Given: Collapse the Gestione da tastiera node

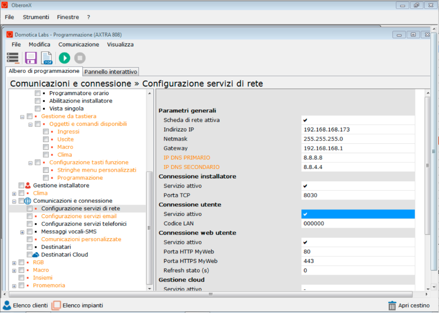Looking at the screenshot, I should [22, 117].
